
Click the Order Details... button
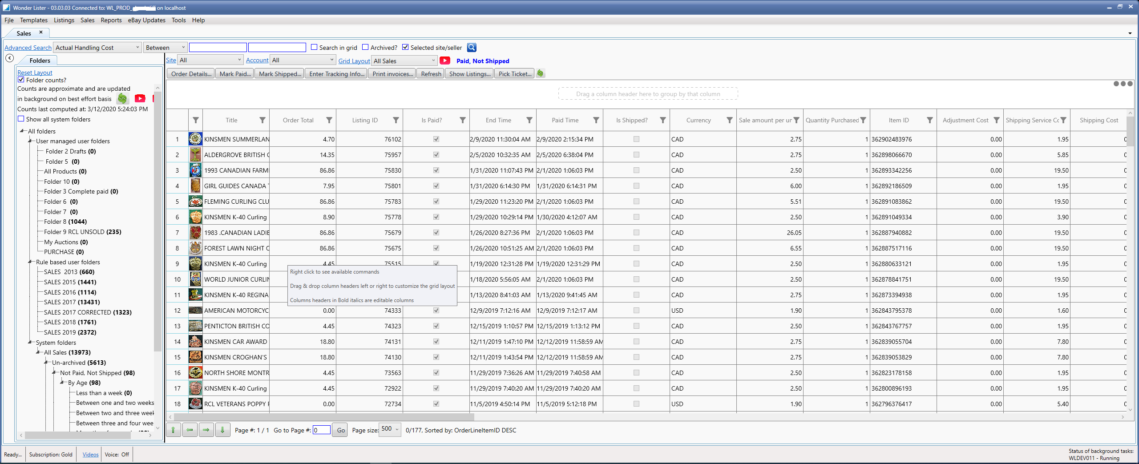pyautogui.click(x=191, y=74)
